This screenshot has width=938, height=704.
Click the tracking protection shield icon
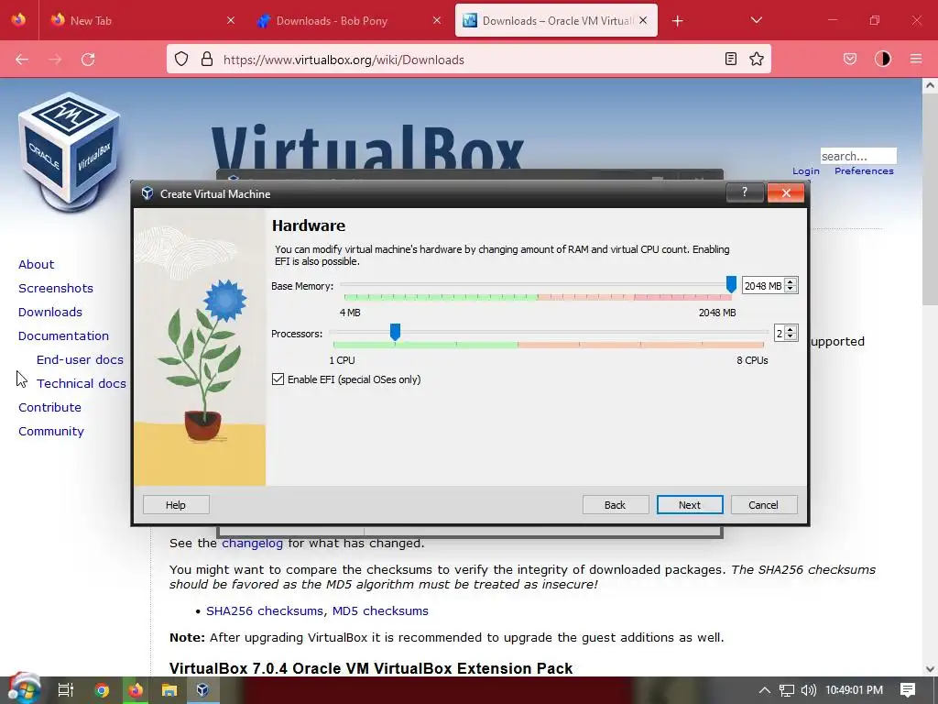click(x=181, y=59)
